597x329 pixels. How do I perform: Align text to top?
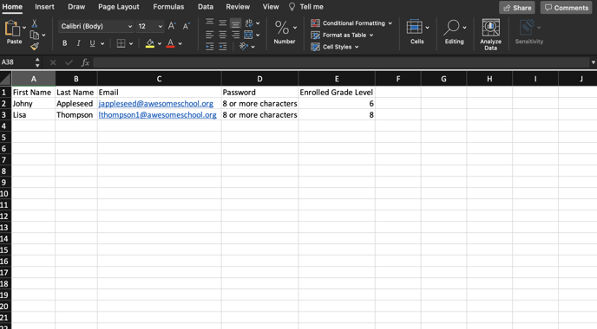209,23
